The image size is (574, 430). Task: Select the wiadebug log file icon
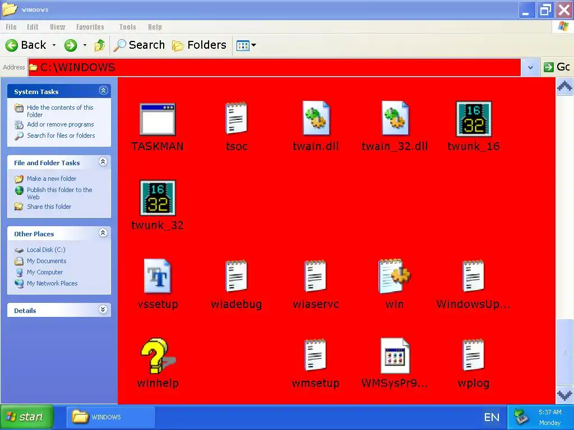click(236, 276)
